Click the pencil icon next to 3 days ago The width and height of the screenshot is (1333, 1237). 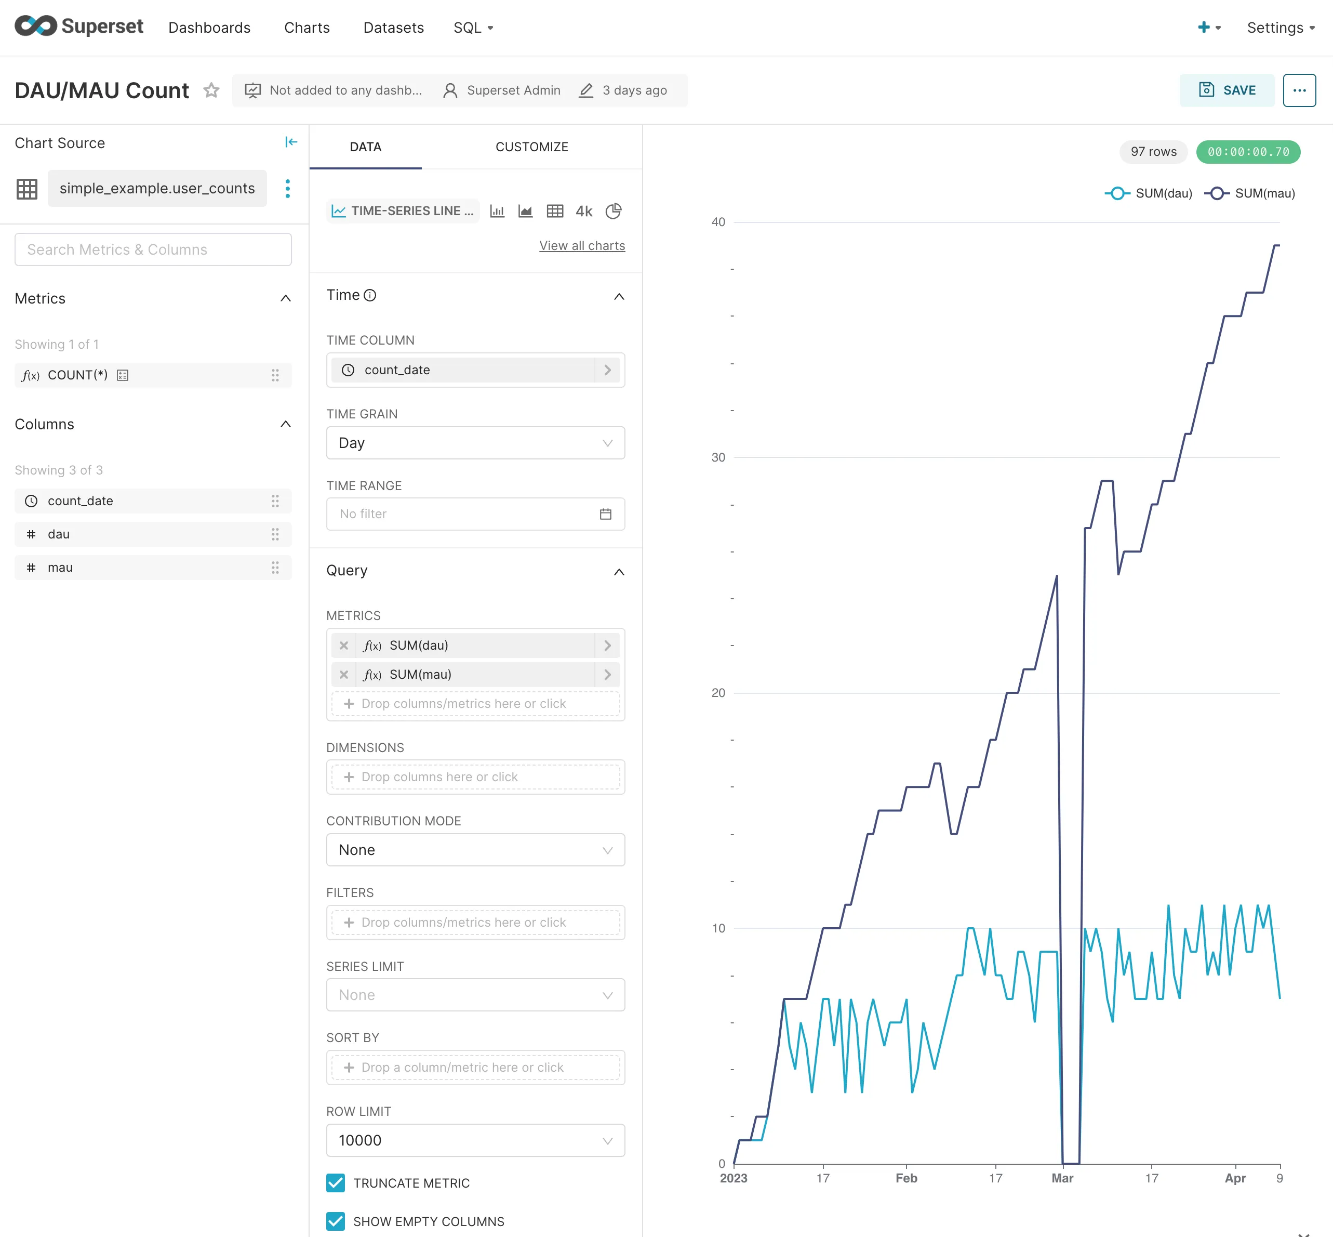pos(586,90)
